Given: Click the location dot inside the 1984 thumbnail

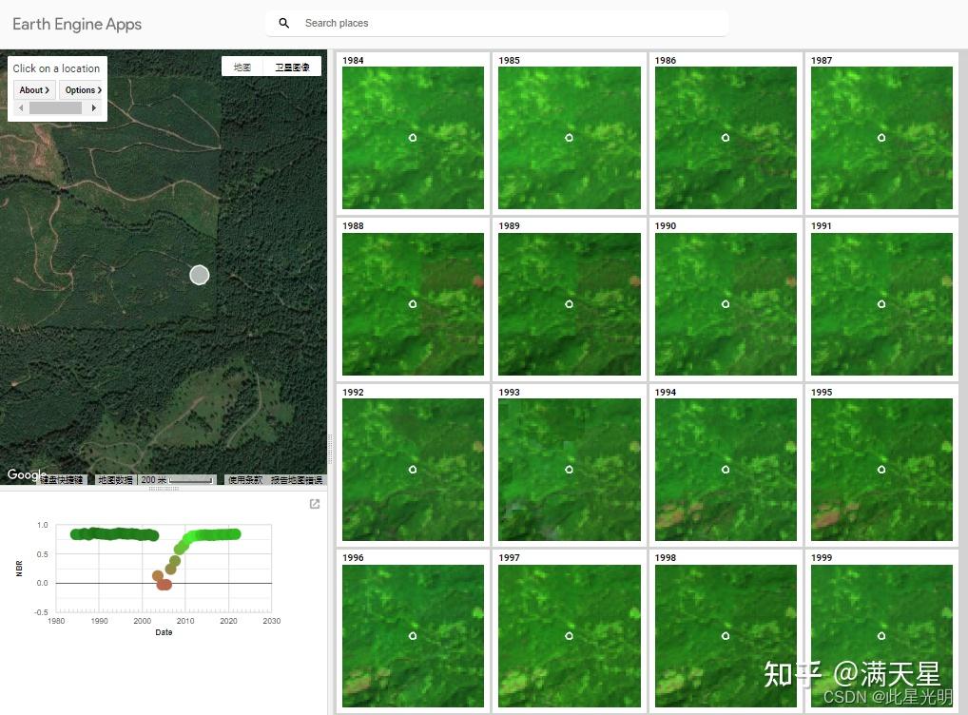Looking at the screenshot, I should tap(412, 138).
